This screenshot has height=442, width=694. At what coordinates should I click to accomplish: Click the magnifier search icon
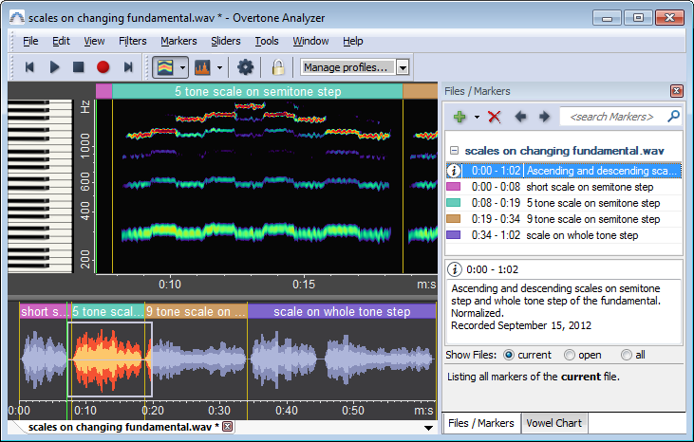click(x=673, y=117)
